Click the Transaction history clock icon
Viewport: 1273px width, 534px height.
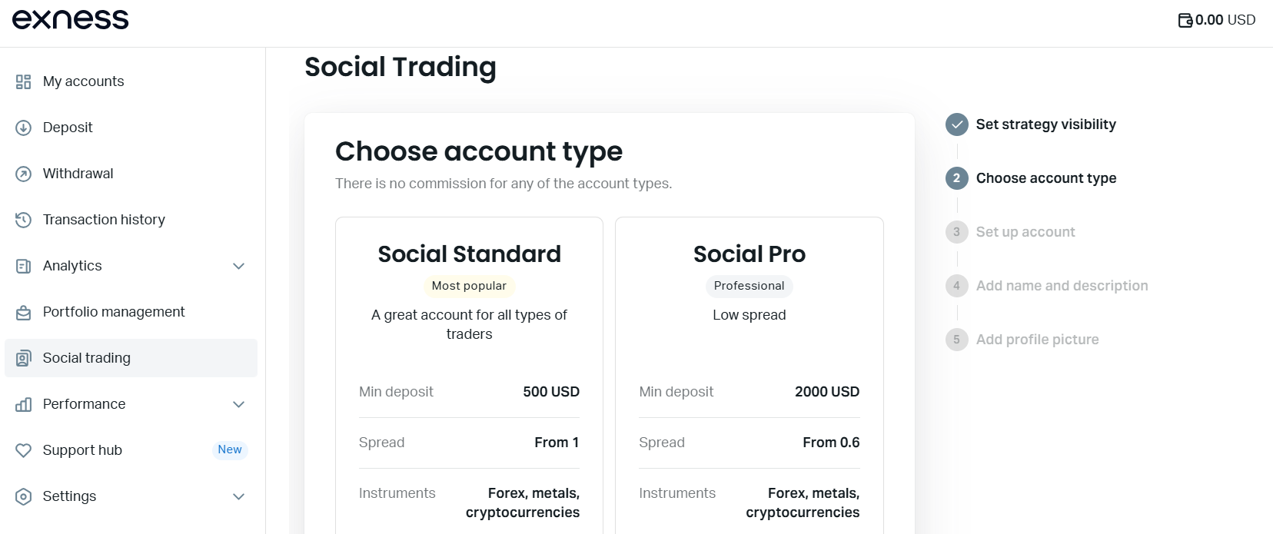click(24, 220)
